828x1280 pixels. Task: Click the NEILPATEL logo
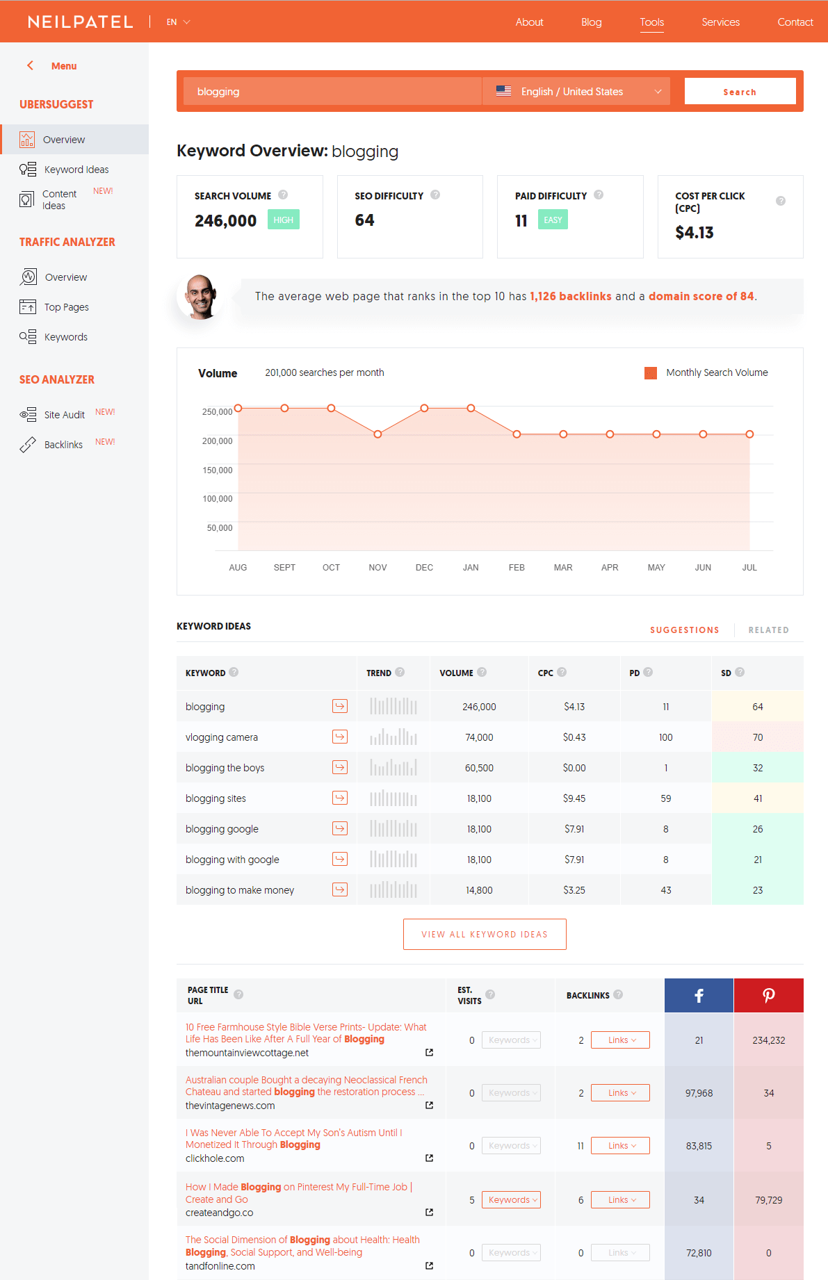(81, 22)
